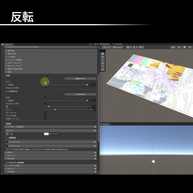Screen dimensions: 193x193
Task: Toggle scene audio icon in toolbar
Action: pos(190,47)
